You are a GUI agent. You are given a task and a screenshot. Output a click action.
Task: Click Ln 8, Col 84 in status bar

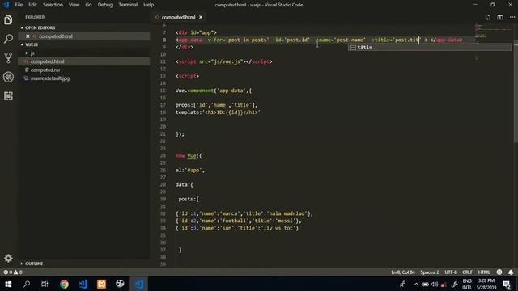pos(403,272)
